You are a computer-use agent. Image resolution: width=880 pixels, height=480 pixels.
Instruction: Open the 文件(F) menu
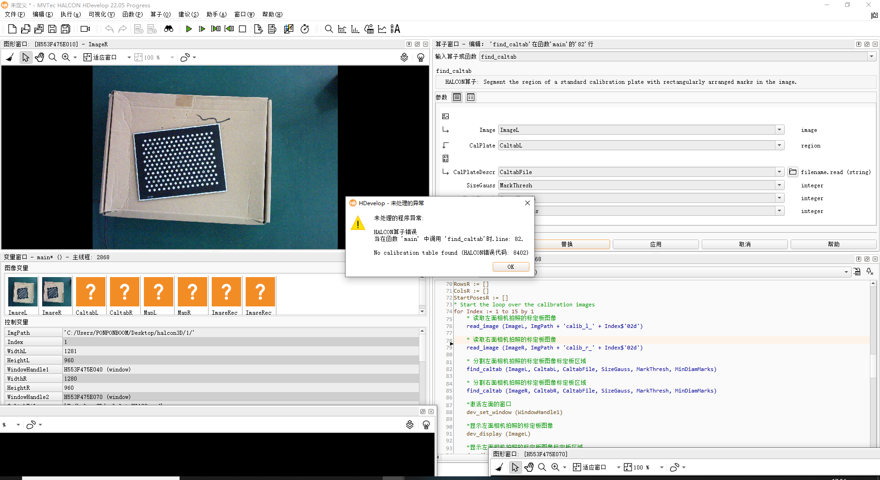15,15
